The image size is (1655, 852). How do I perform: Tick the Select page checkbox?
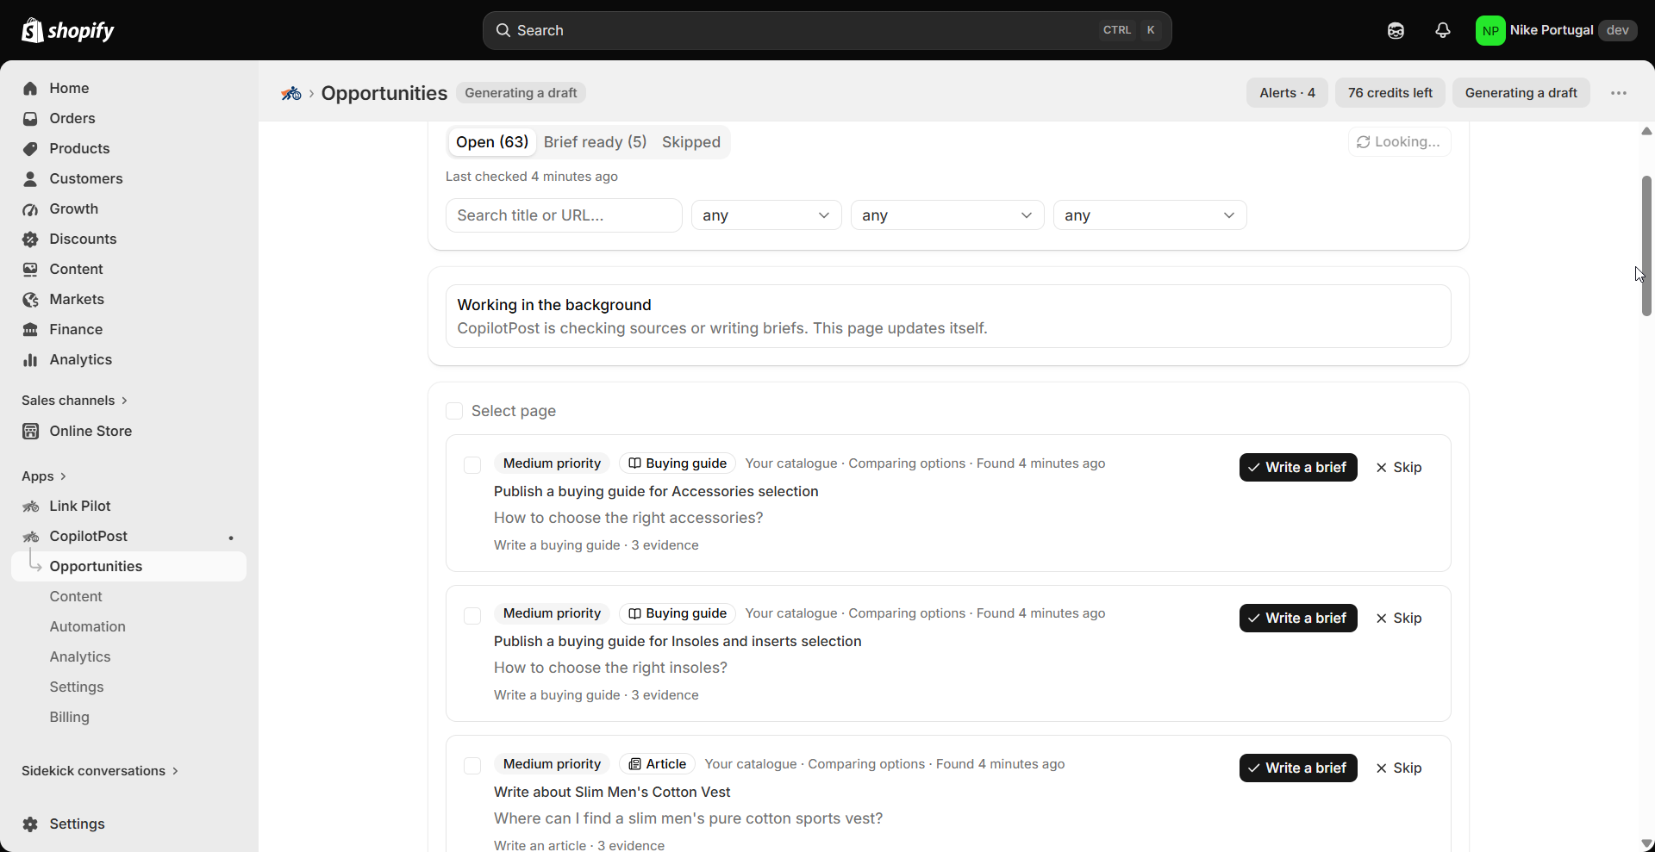454,411
